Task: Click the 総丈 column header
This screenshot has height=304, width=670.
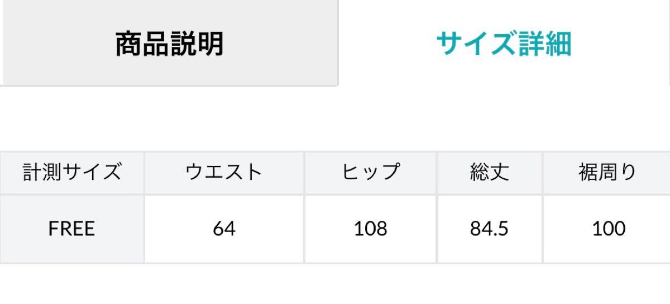Action: [490, 173]
